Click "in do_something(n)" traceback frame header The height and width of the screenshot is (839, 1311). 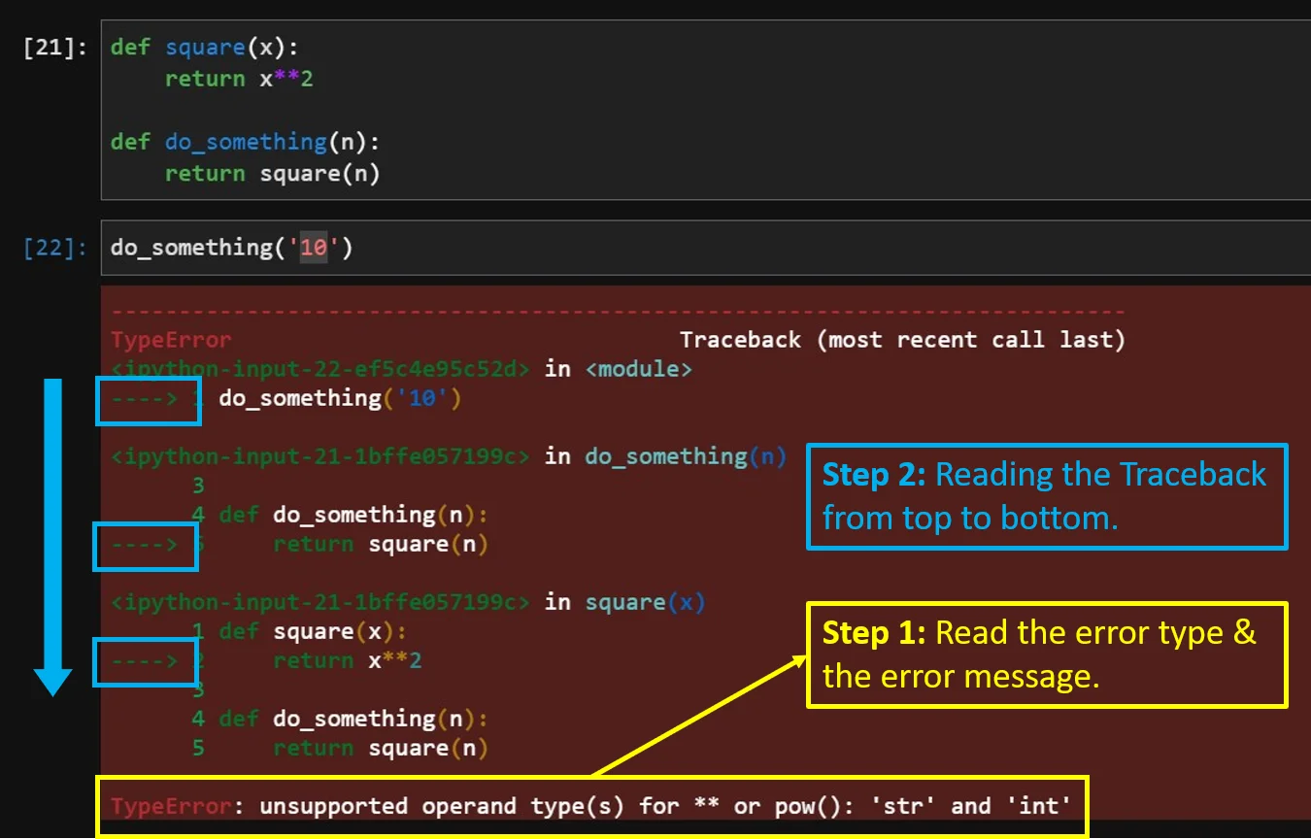pos(665,456)
